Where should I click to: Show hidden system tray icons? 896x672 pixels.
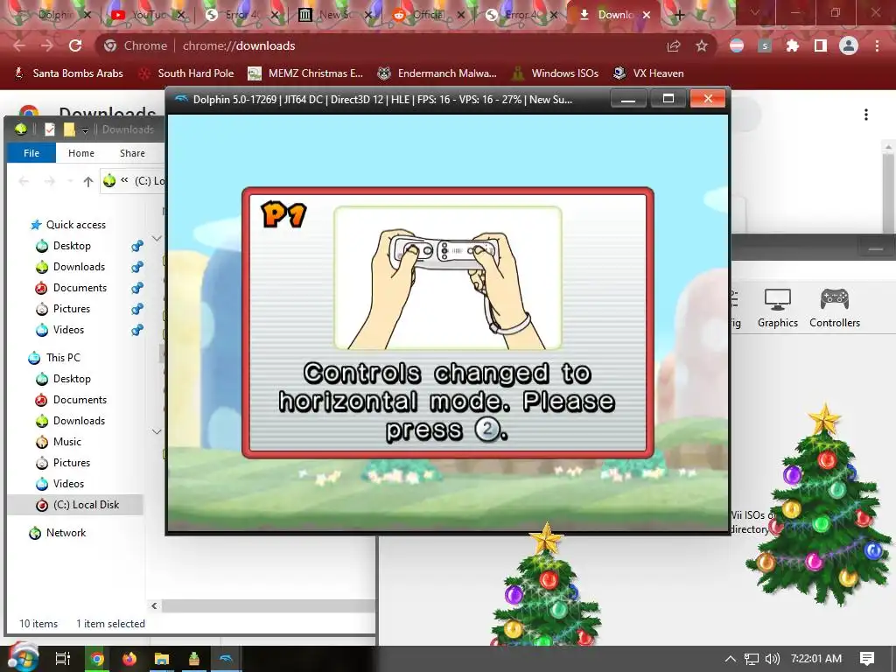731,659
